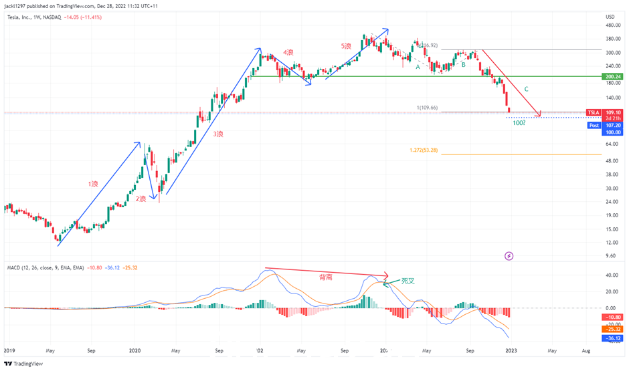Click the blue -36.12 MACD legend value
This screenshot has height=371, width=629.
click(112, 267)
